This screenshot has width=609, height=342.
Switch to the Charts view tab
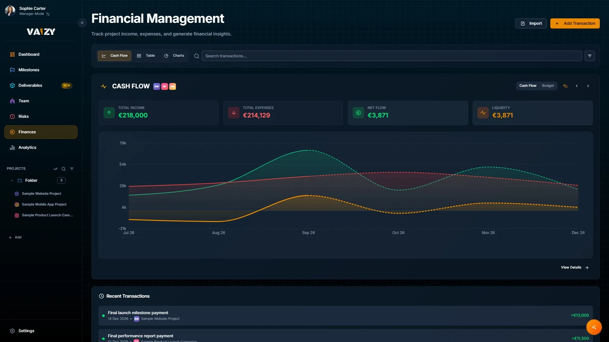tap(174, 56)
